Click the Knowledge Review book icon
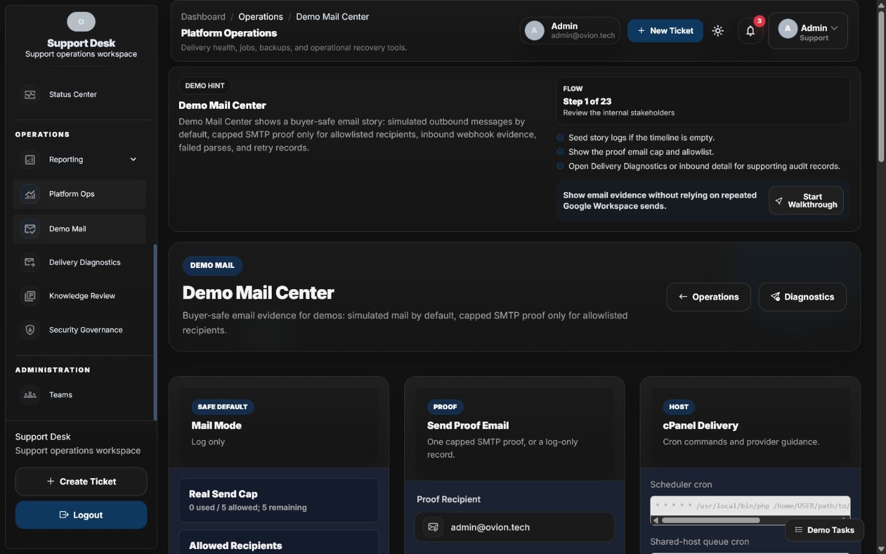 [30, 296]
